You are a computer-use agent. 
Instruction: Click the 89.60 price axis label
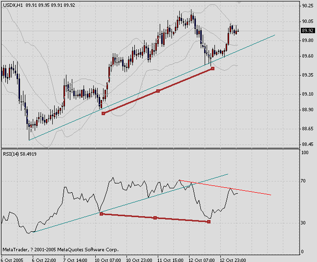308,56
